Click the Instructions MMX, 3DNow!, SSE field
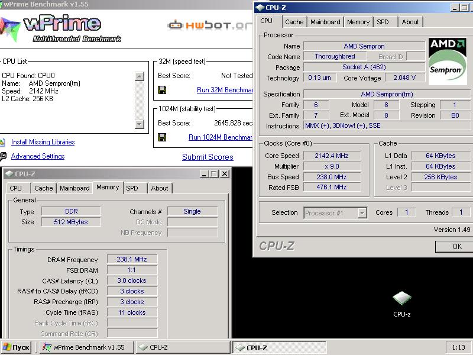Viewport: 473px width, 355px height. [x=387, y=125]
